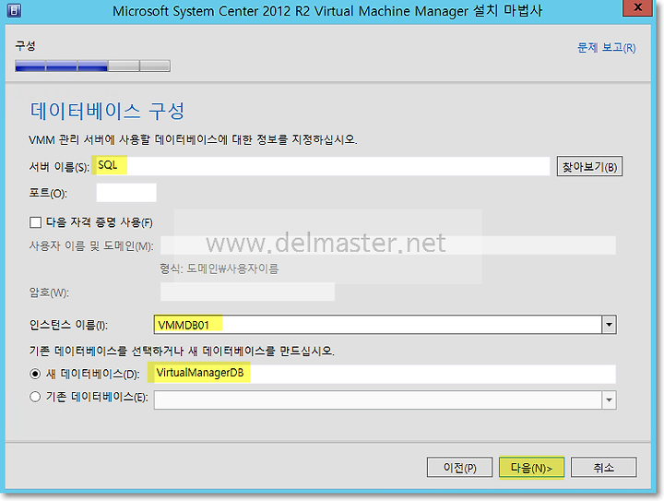Click the 구성 setup progress bar

point(93,66)
